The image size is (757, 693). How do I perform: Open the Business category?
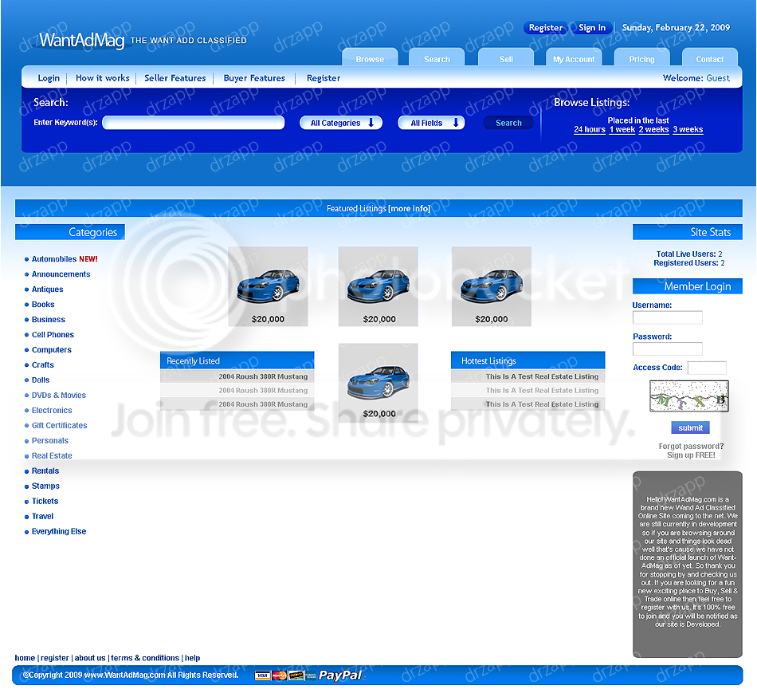click(49, 320)
